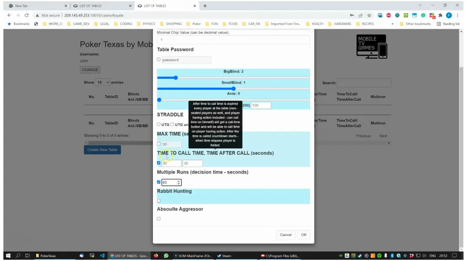Reload the page with the refresh icon
This screenshot has height=261, width=466.
[x=27, y=16]
